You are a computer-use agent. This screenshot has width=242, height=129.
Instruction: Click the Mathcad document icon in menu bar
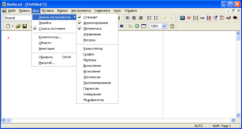tap(4, 11)
